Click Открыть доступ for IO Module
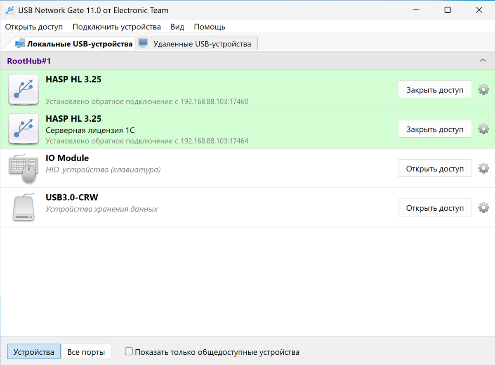Image resolution: width=495 pixels, height=365 pixels. (435, 168)
